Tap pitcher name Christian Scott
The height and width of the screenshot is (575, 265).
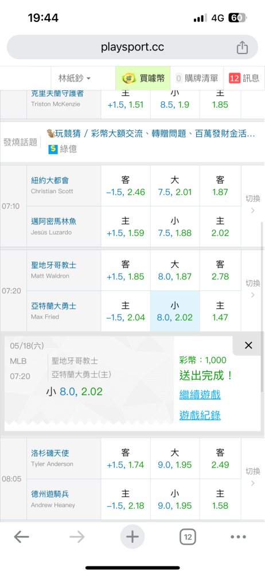coord(52,191)
